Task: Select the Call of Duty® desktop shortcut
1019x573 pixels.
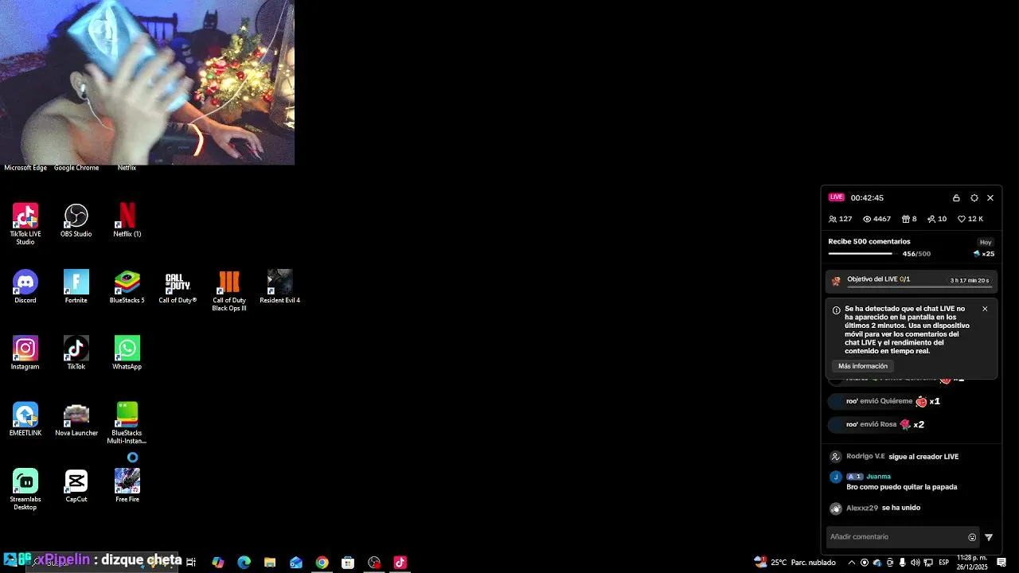Action: [x=178, y=286]
